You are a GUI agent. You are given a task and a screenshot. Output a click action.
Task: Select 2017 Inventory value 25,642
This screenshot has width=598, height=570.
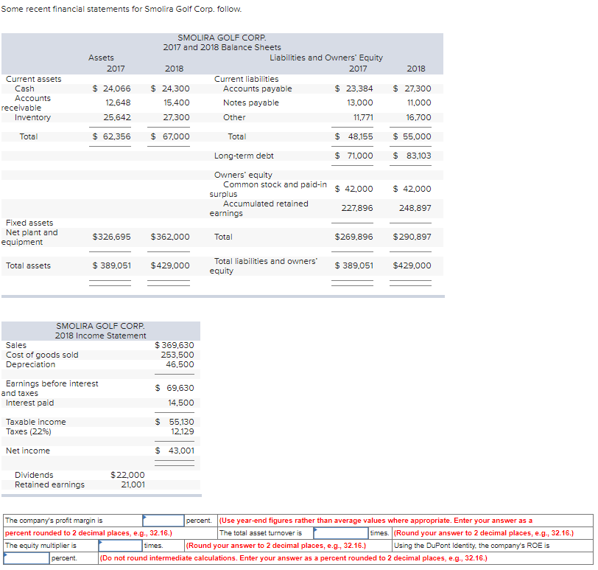coord(117,117)
